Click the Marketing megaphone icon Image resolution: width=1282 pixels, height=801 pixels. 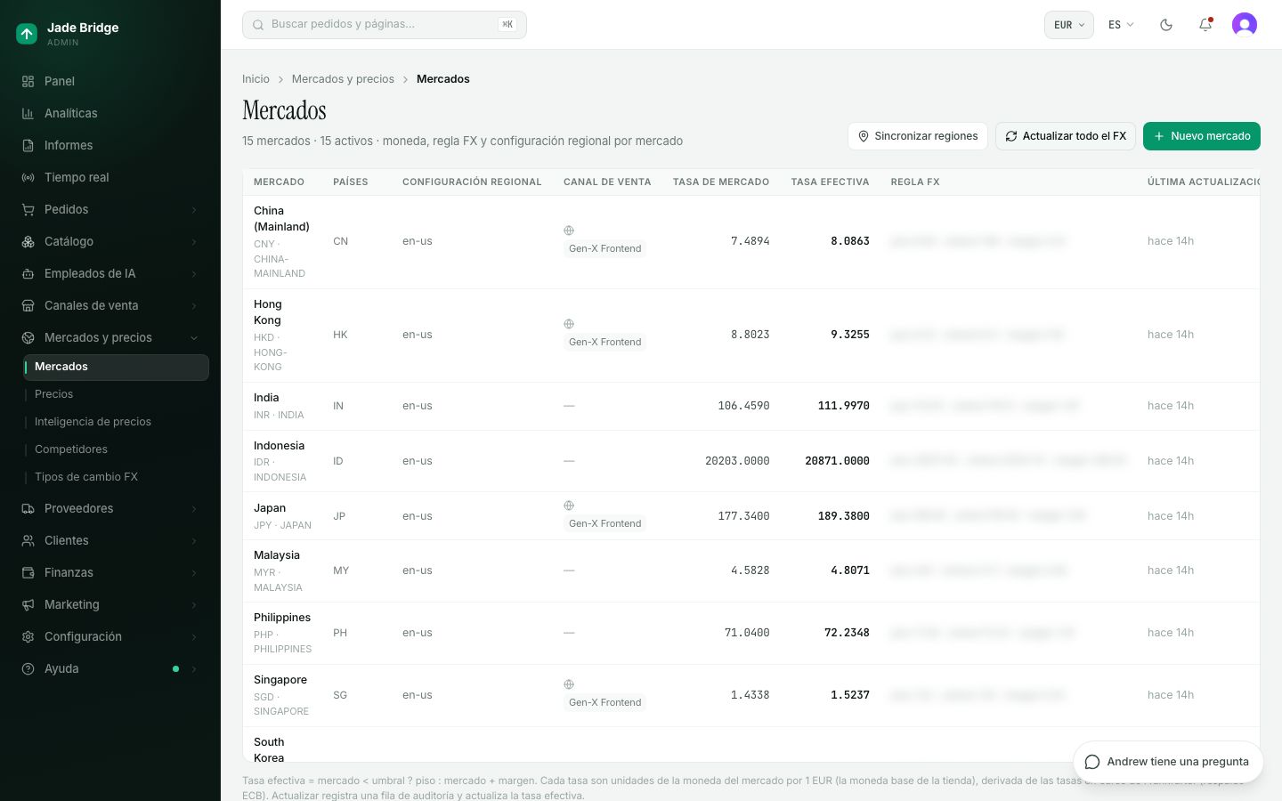(28, 604)
